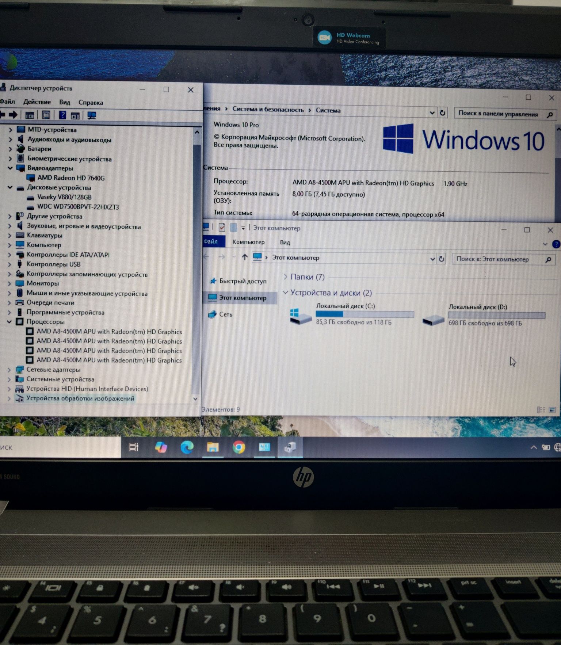Launch Google Chrome from the taskbar
The image size is (561, 645).
[239, 447]
